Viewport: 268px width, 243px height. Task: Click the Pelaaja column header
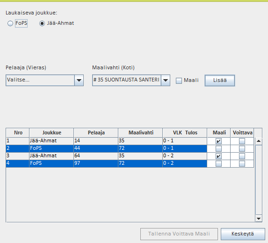pos(96,133)
